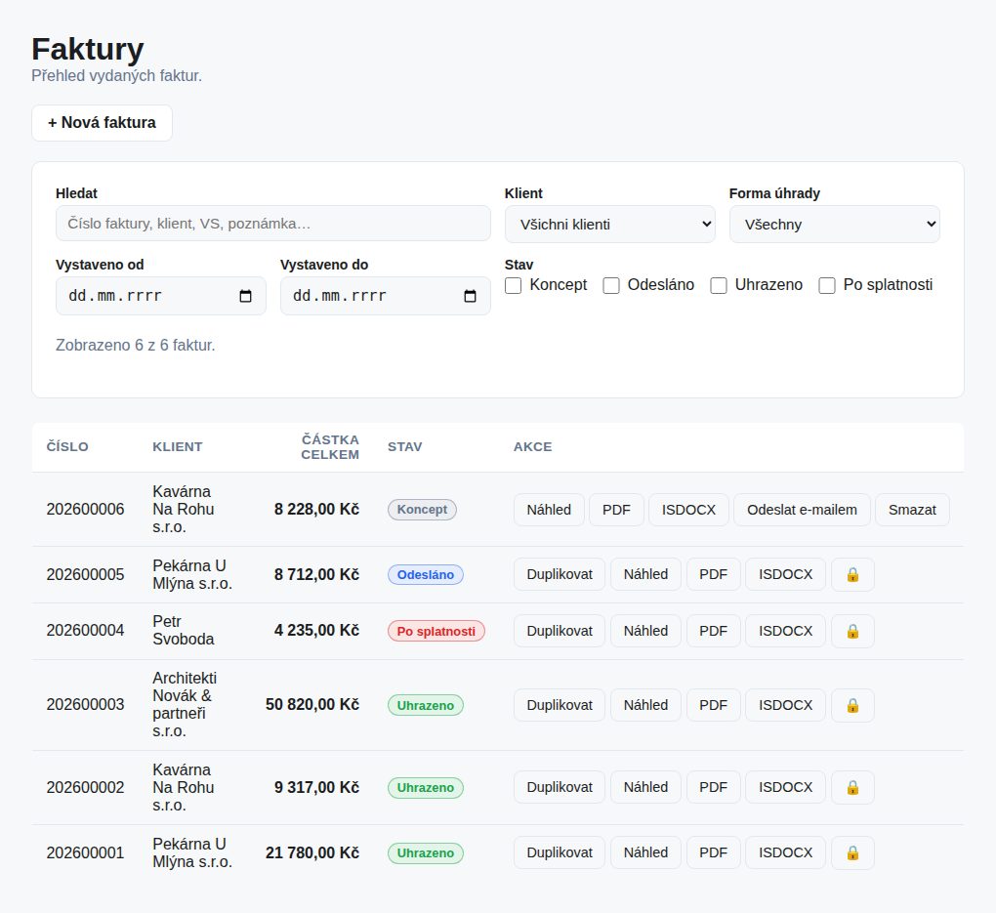Click the Odesláno status badge

click(426, 574)
